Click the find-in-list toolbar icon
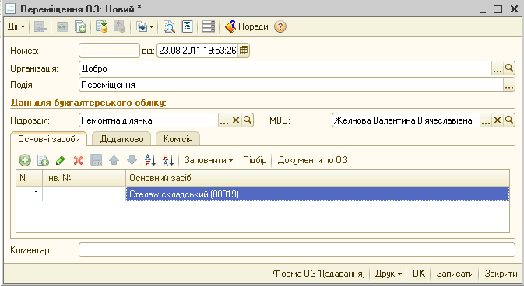The height and width of the screenshot is (286, 524). click(40, 26)
